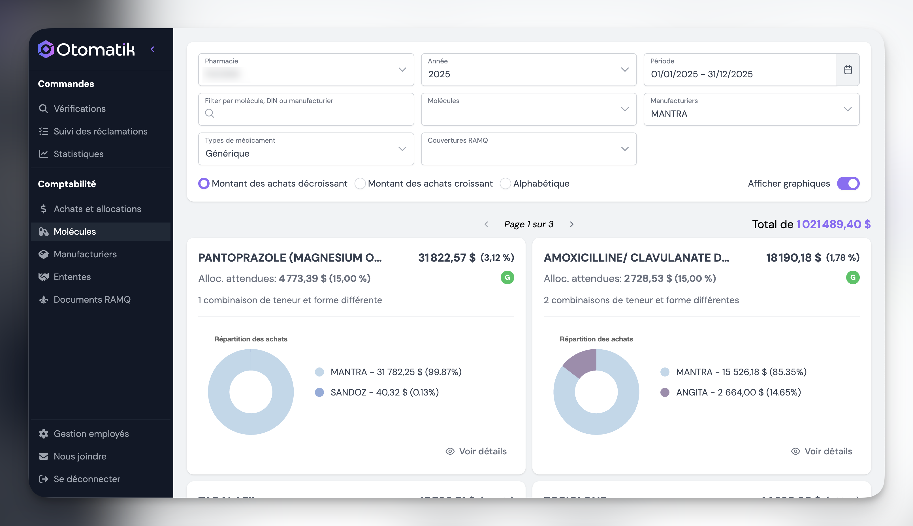Navigate to Documents RAMQ section
This screenshot has height=526, width=913.
[92, 300]
